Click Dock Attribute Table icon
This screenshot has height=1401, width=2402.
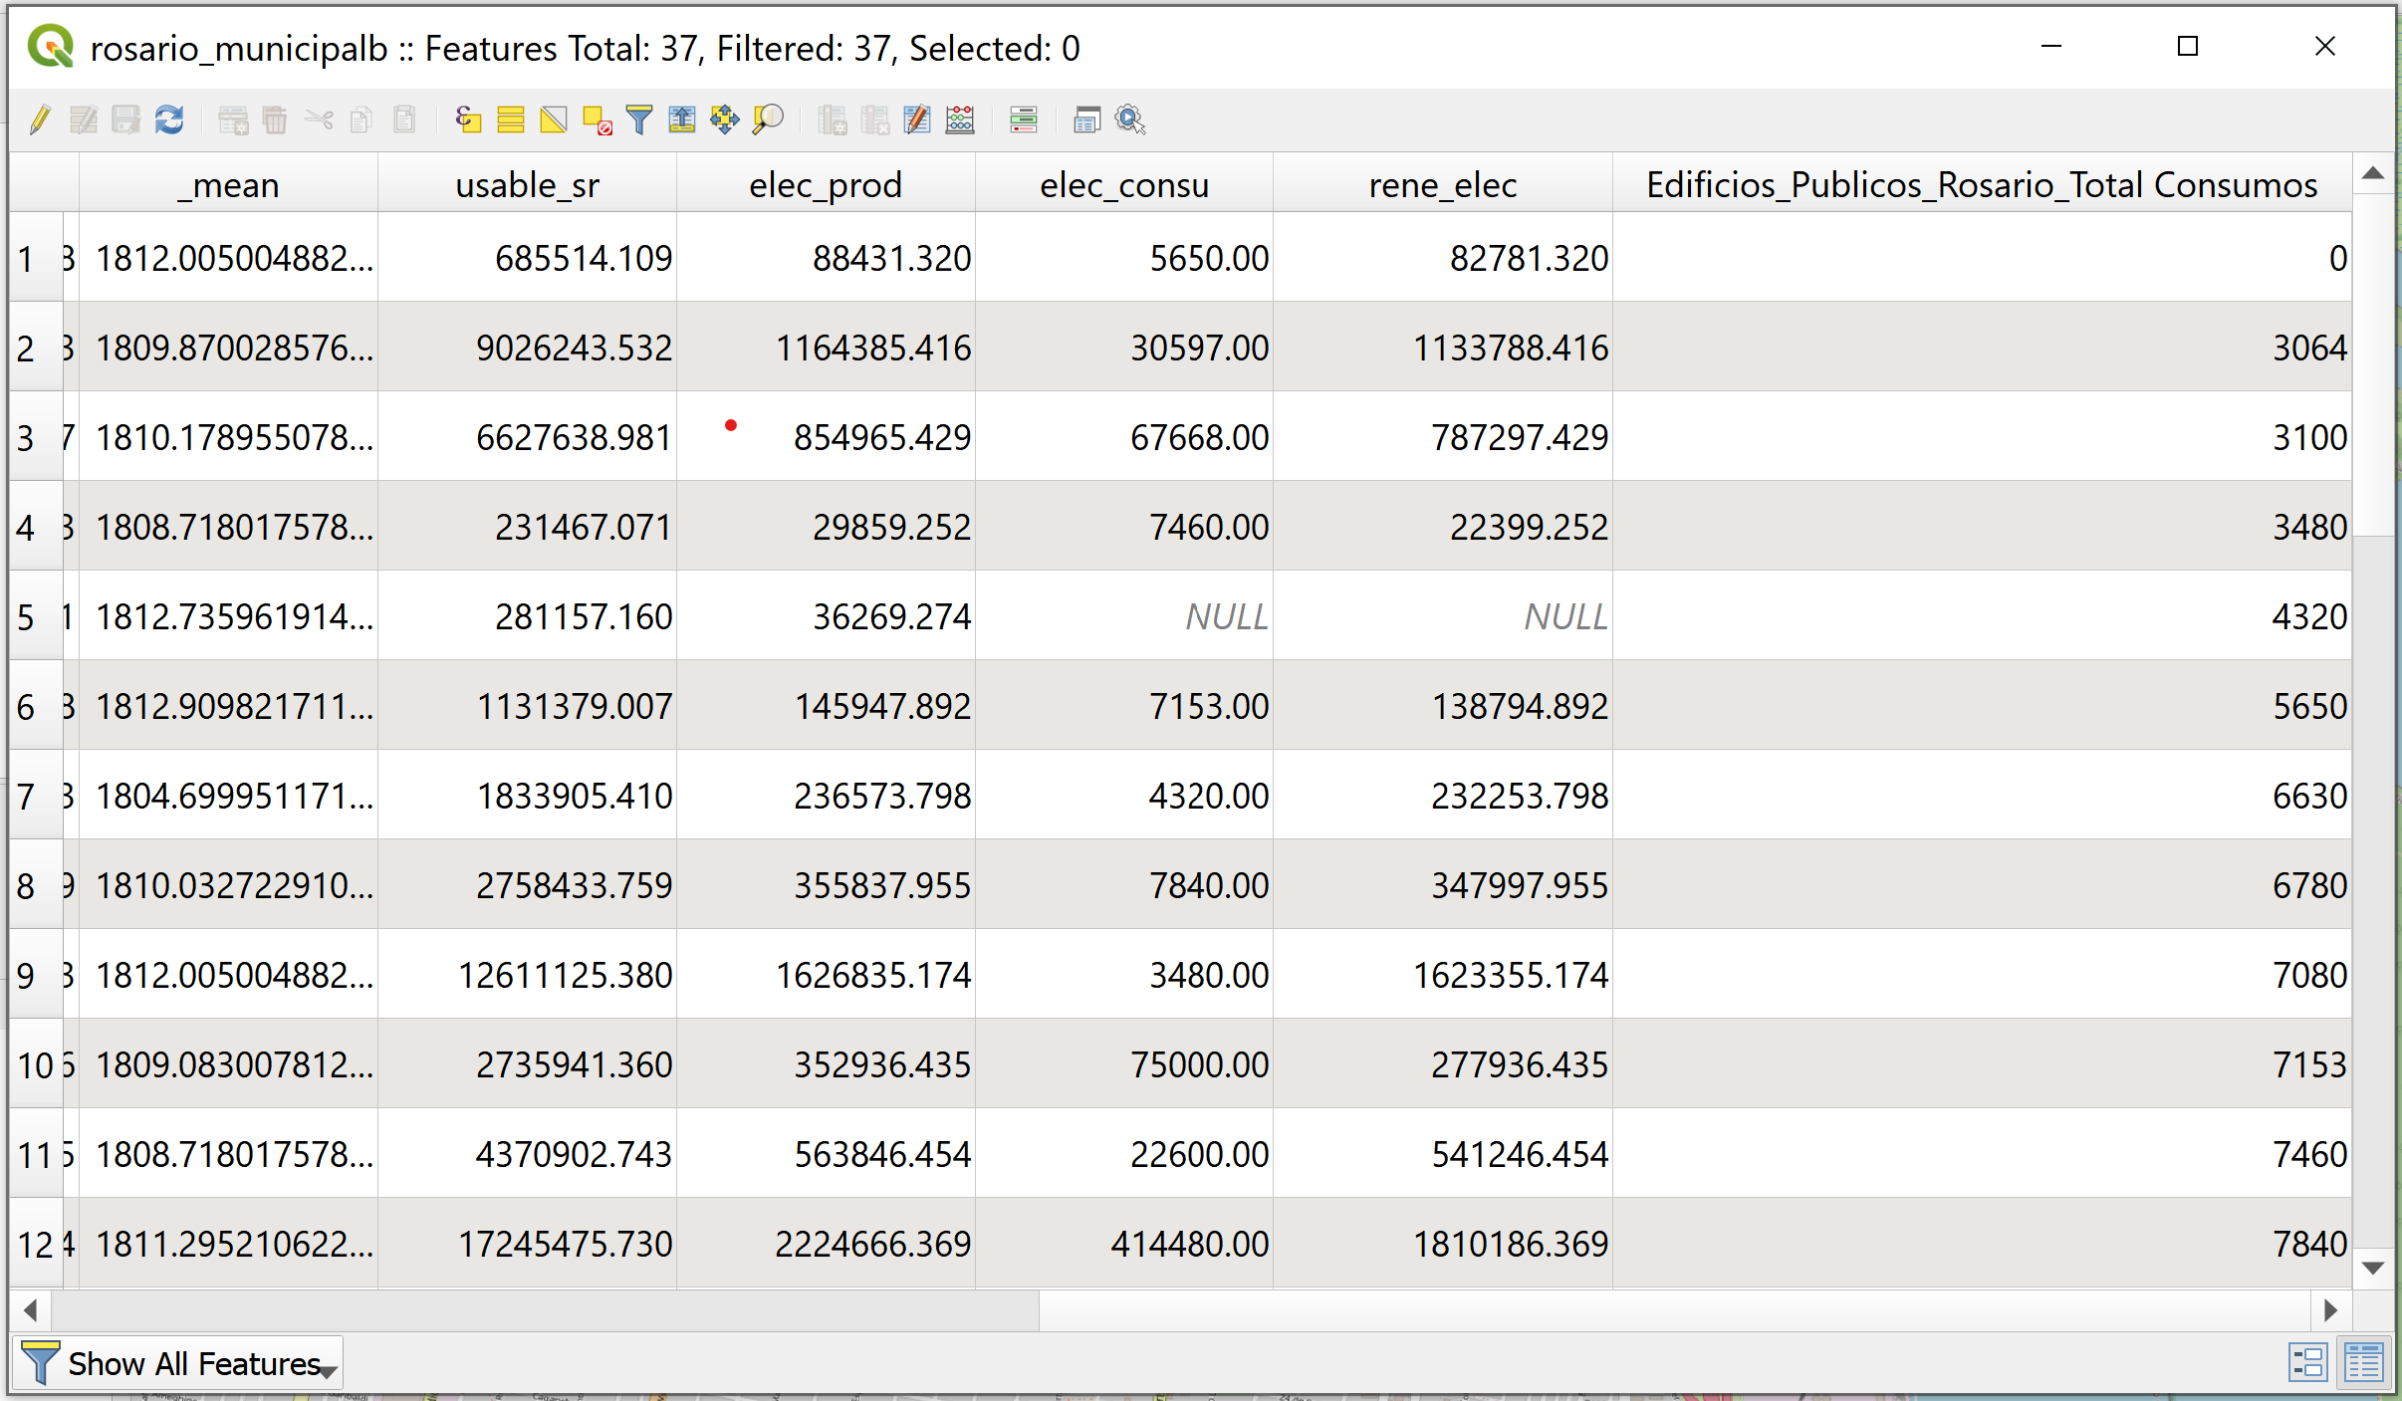(1086, 120)
